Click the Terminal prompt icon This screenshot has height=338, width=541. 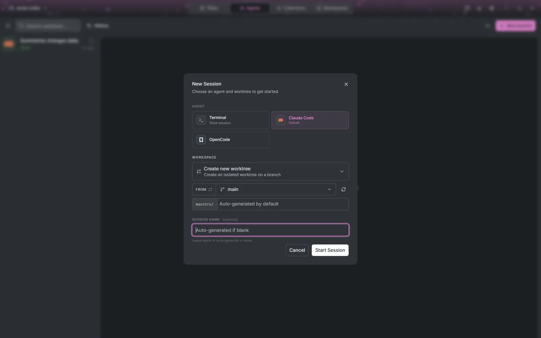point(201,120)
